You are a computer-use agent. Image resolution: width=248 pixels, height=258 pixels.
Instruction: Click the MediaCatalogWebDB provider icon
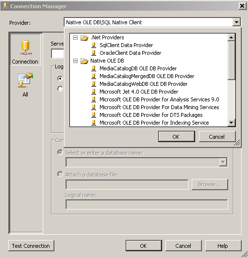94,84
